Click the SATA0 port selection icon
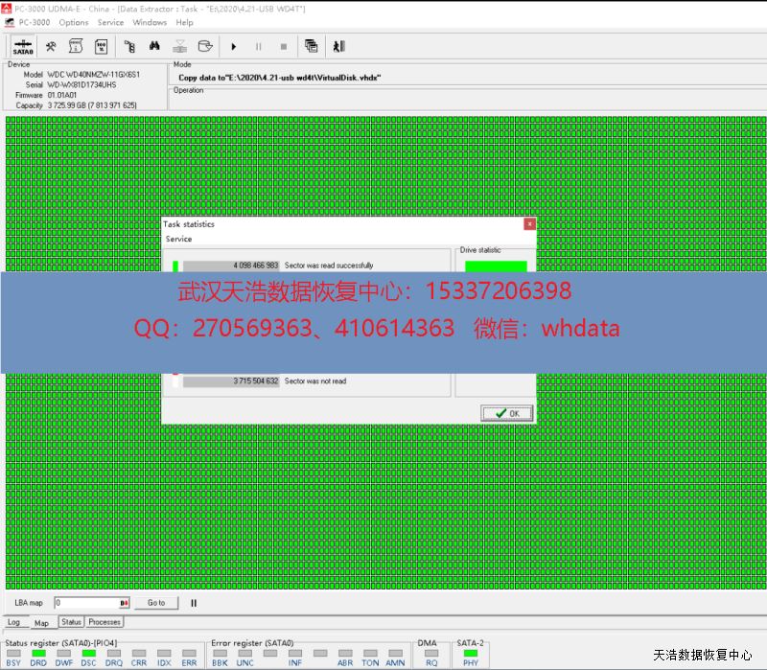This screenshot has width=767, height=670. pyautogui.click(x=23, y=46)
